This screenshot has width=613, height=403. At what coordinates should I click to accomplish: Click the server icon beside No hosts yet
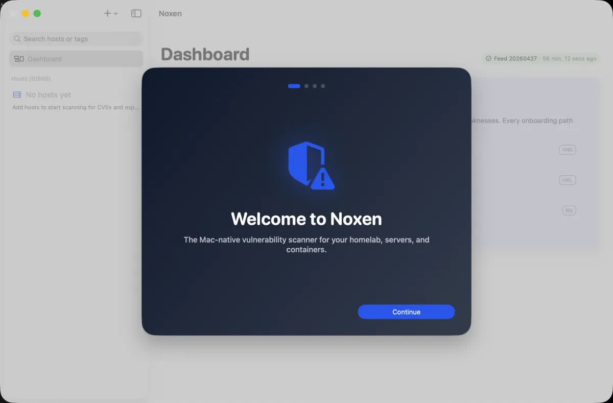[x=16, y=94]
